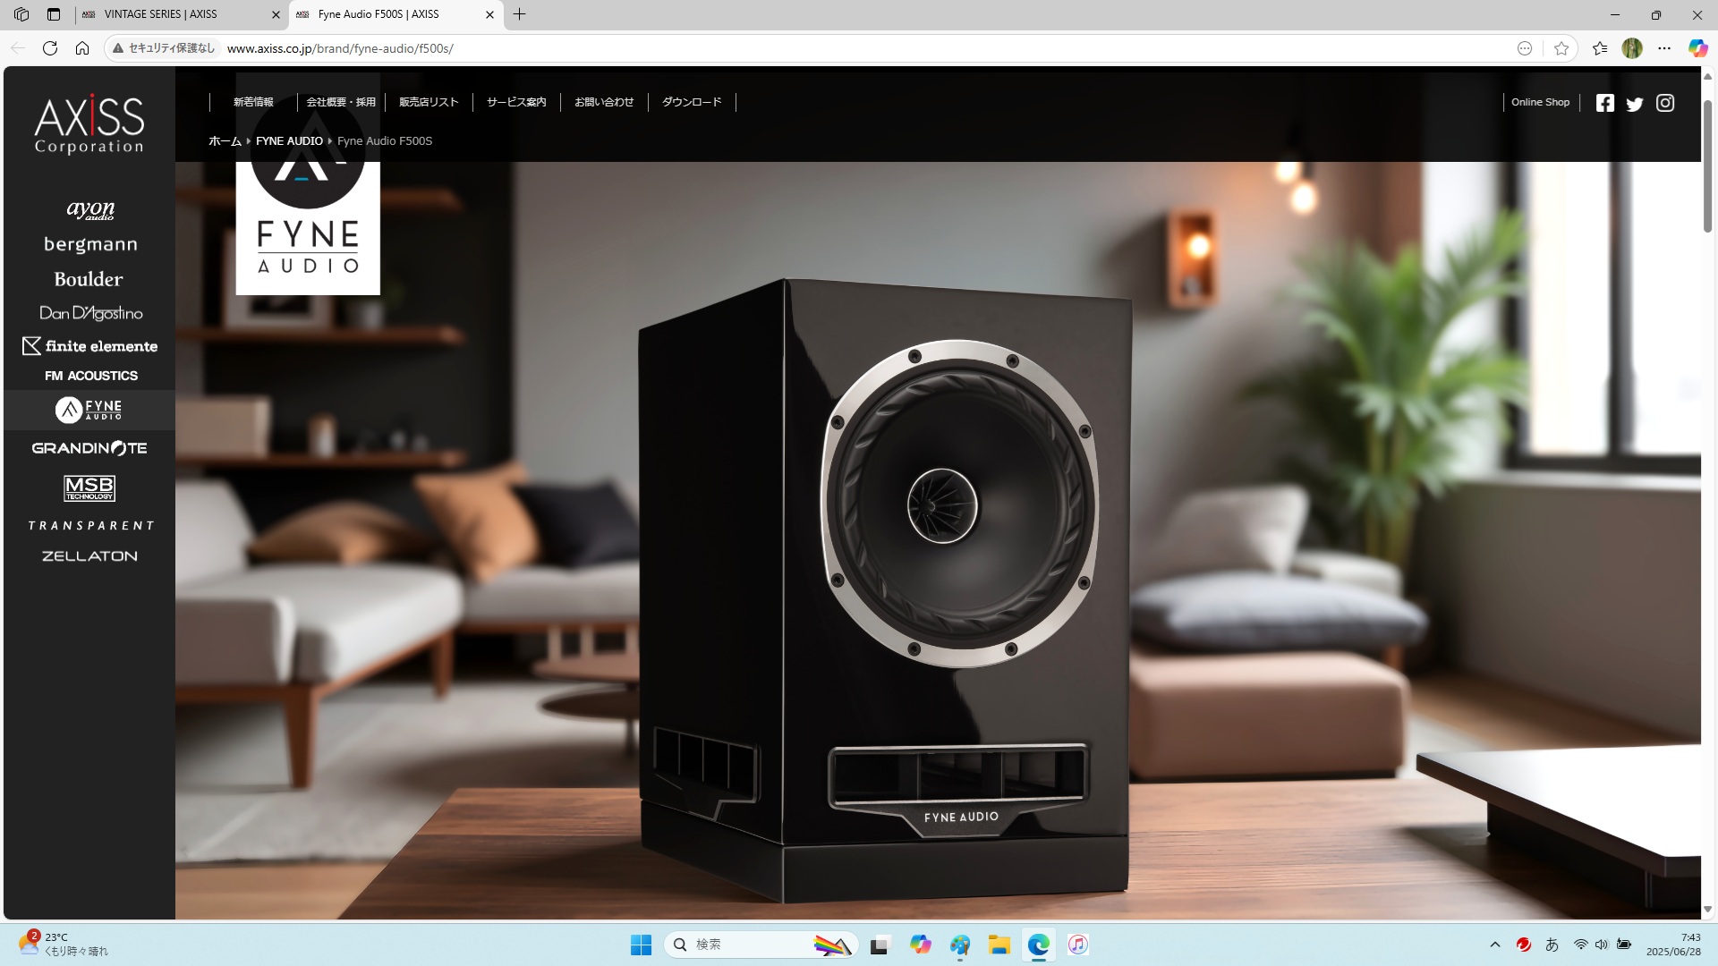
Task: Toggle the Japanese IME あ indicator
Action: click(1552, 945)
